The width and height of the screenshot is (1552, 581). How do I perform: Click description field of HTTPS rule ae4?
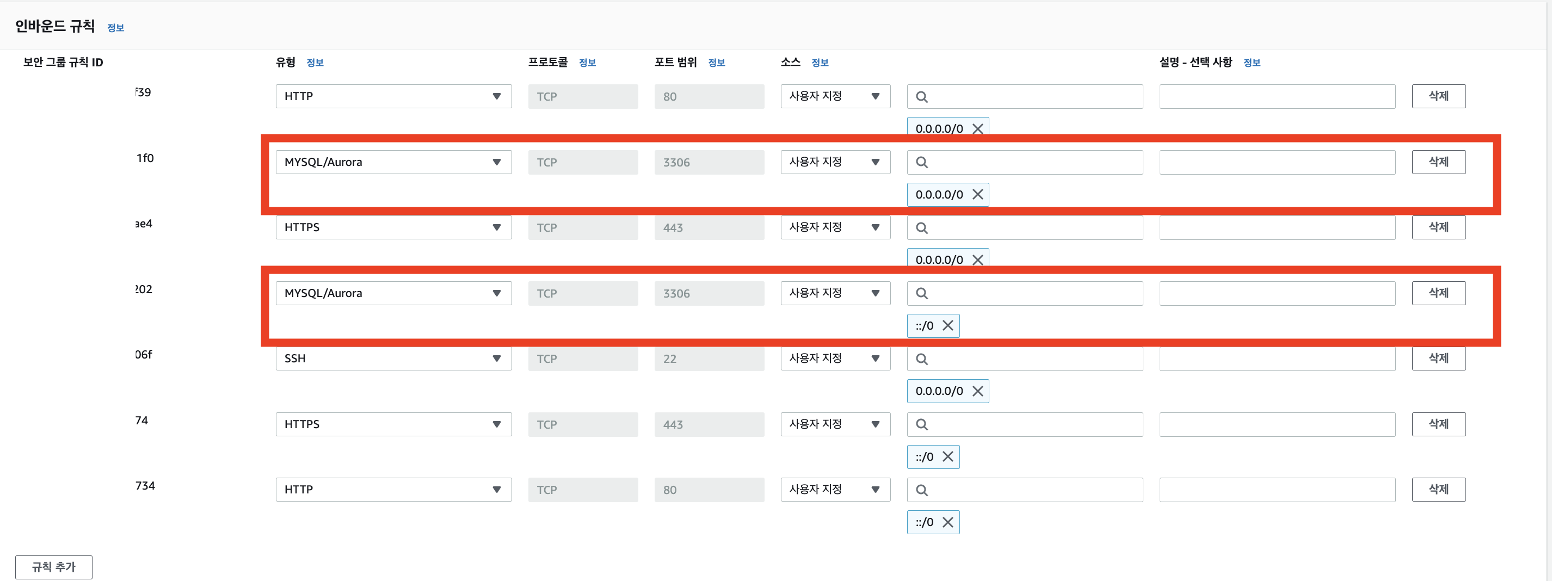1277,227
